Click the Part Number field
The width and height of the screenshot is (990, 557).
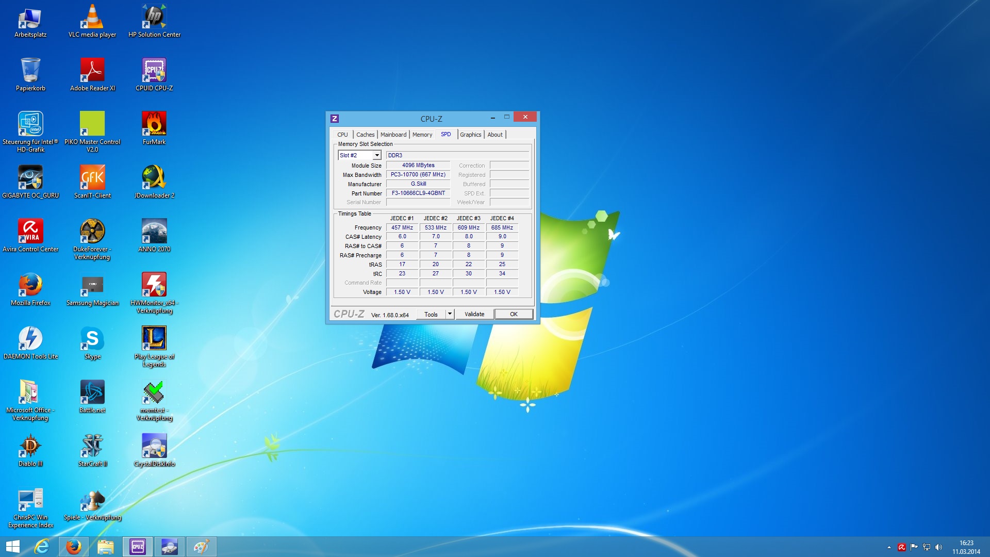[418, 193]
